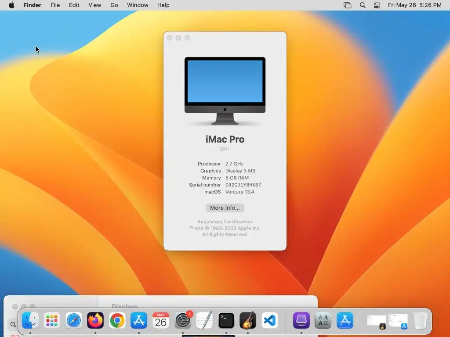450x337 pixels.
Task: Open the Window menu
Action: click(138, 5)
